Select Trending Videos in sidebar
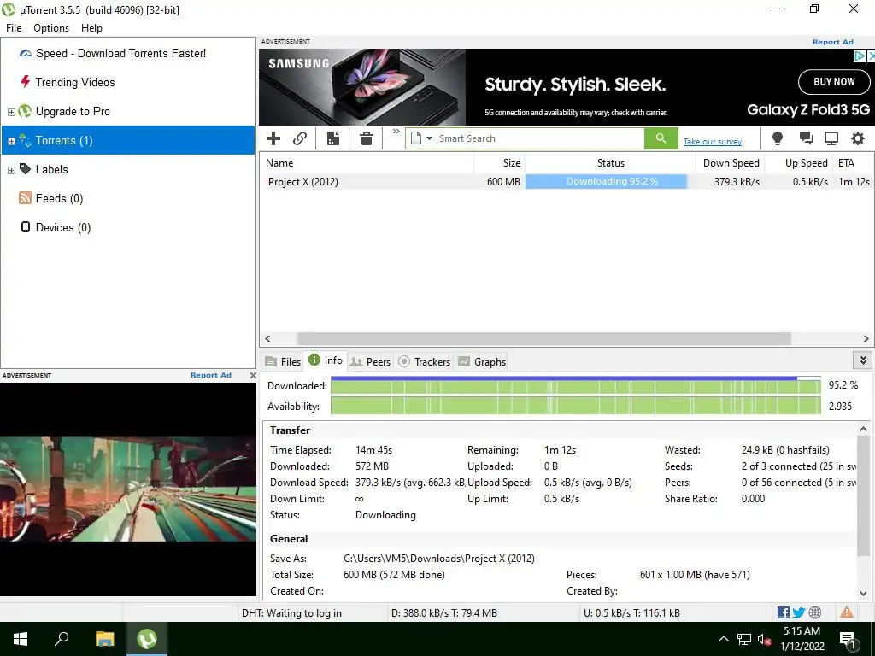The width and height of the screenshot is (875, 656). click(75, 83)
